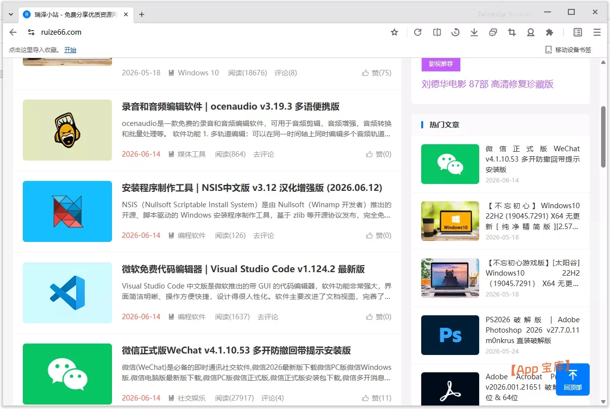
Task: Open the 社交娱乐 category link
Action: (191, 398)
